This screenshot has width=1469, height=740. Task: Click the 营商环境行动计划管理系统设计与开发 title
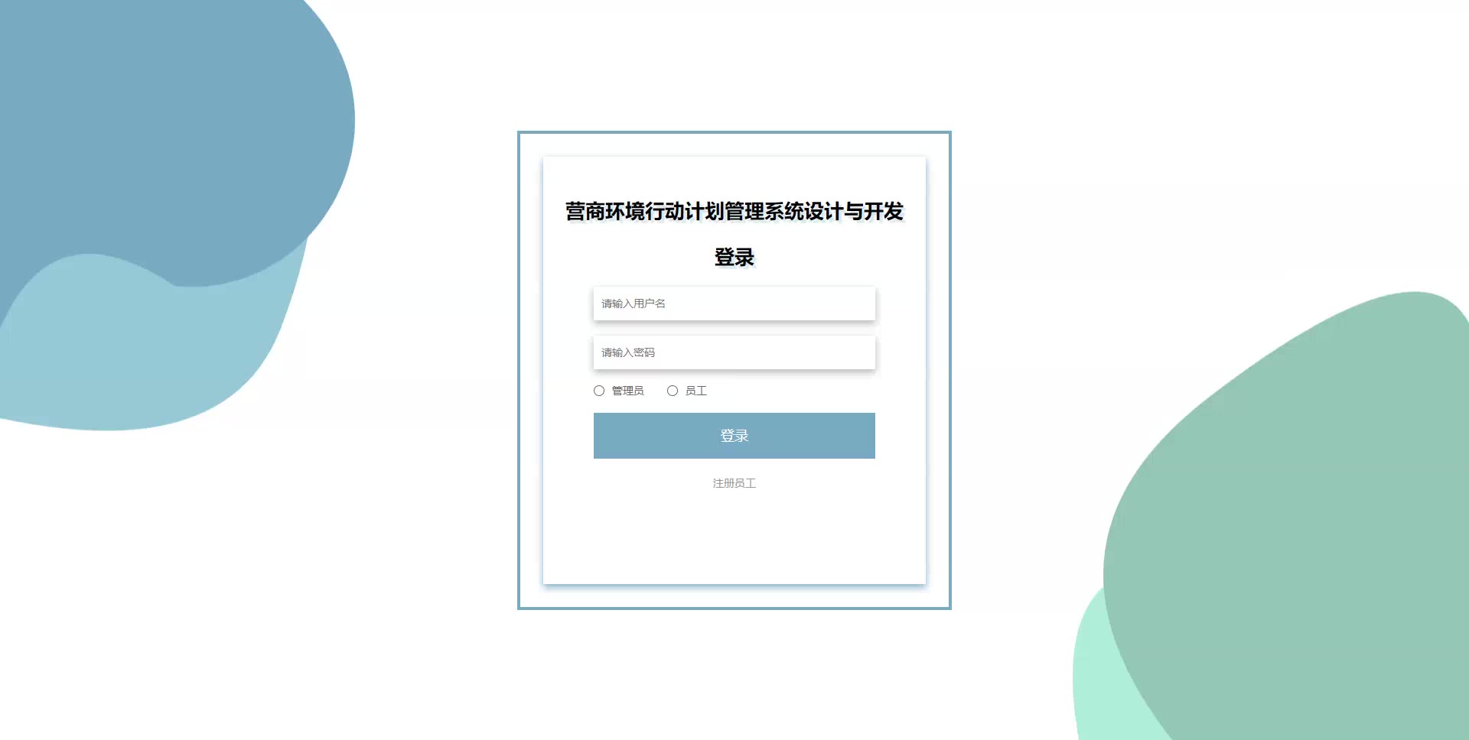pyautogui.click(x=734, y=211)
